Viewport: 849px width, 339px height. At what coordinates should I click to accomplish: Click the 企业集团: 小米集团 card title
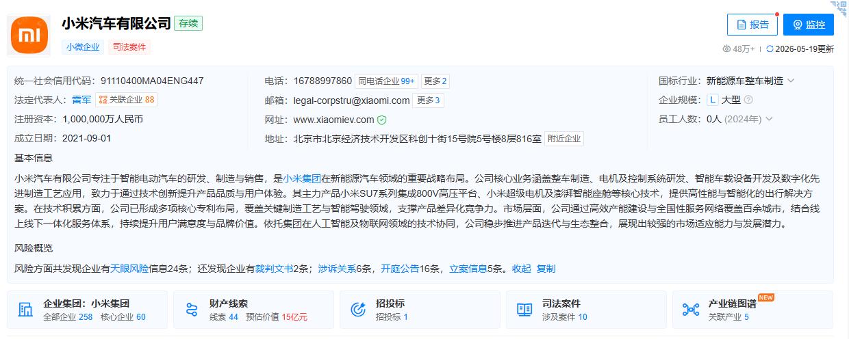(86, 303)
